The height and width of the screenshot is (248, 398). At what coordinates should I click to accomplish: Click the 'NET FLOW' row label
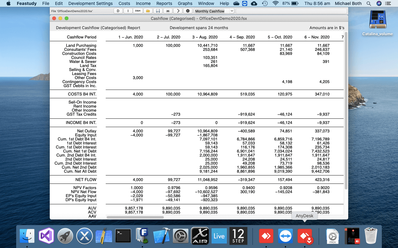click(86, 180)
